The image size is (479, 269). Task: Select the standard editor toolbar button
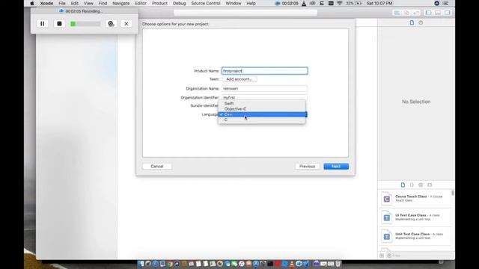coord(397,13)
